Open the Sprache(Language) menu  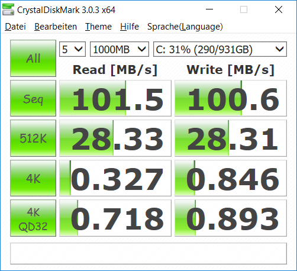[185, 27]
